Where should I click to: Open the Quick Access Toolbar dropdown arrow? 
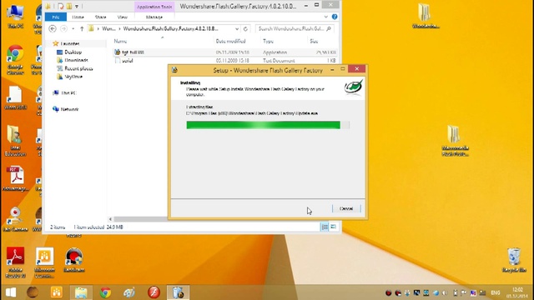coord(78,6)
